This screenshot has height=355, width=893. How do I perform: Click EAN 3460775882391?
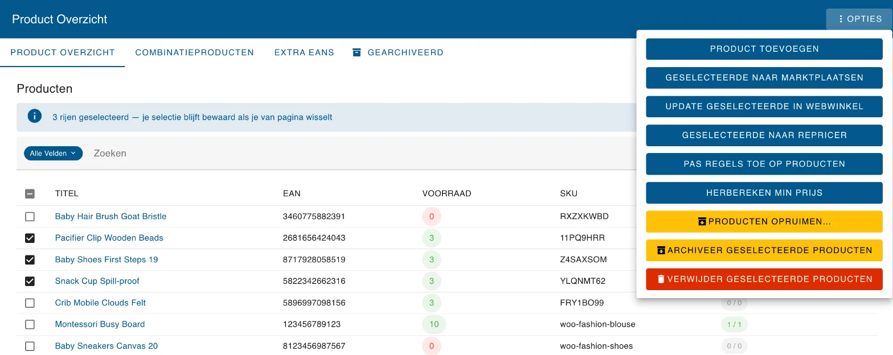pos(314,216)
